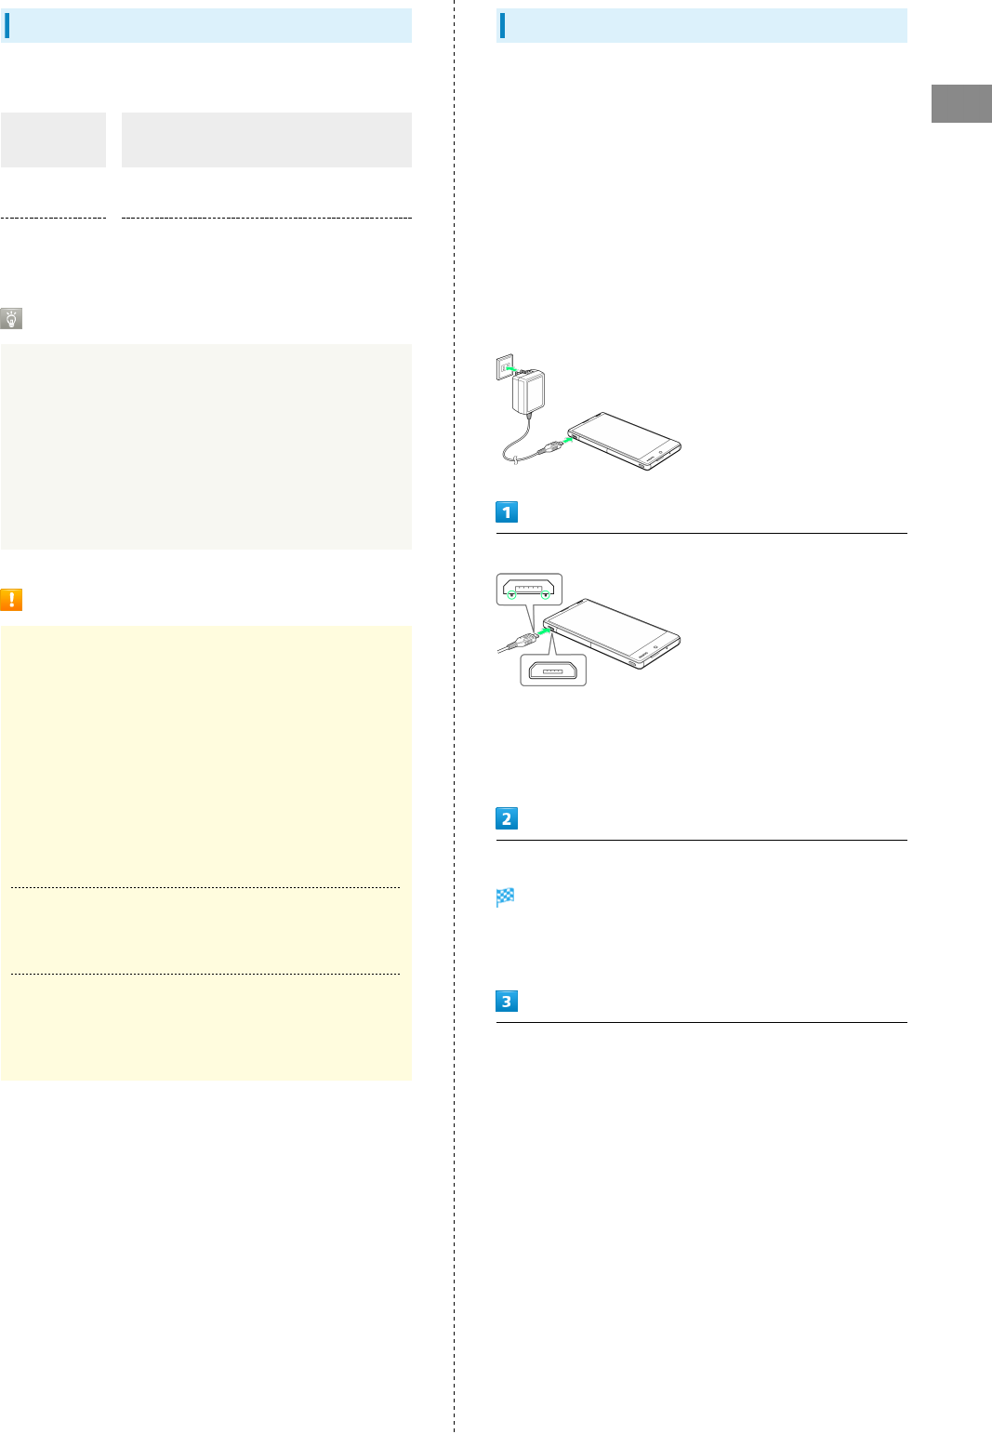Select the gray chapter tab on right edge

(961, 103)
